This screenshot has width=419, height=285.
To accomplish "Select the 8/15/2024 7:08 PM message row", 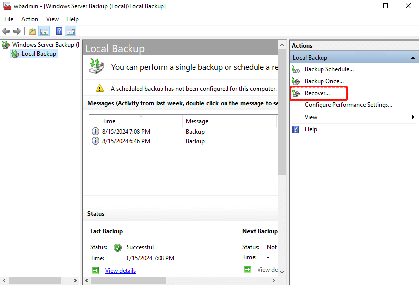I will click(x=183, y=132).
